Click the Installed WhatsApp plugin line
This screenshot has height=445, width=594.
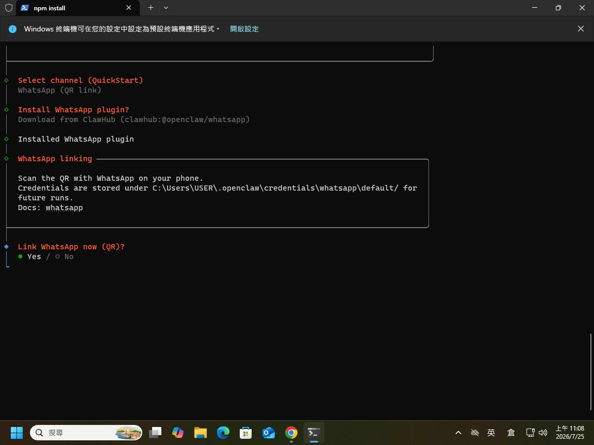point(76,139)
